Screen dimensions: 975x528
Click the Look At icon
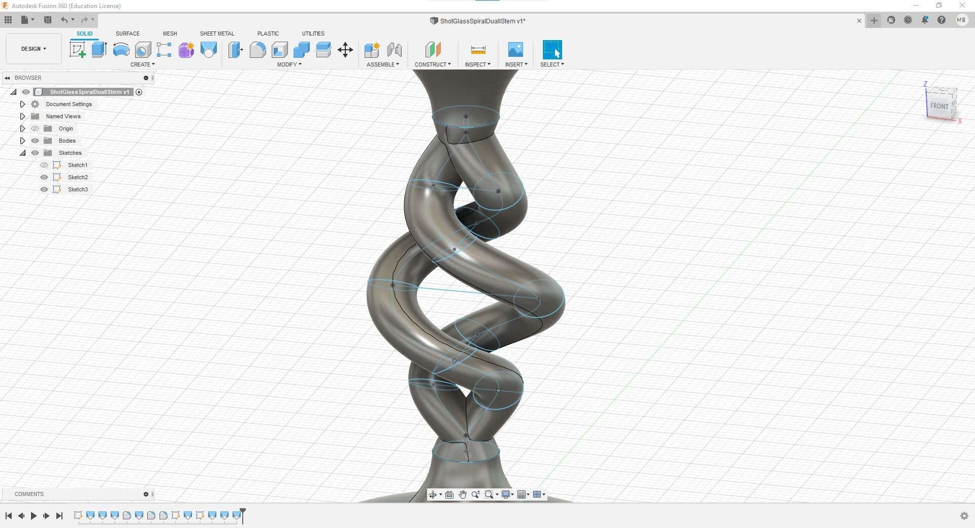(449, 494)
